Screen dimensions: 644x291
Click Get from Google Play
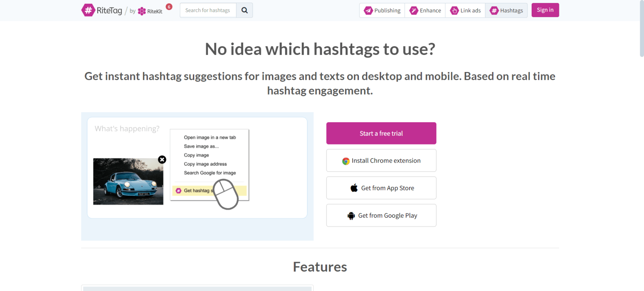click(x=381, y=215)
